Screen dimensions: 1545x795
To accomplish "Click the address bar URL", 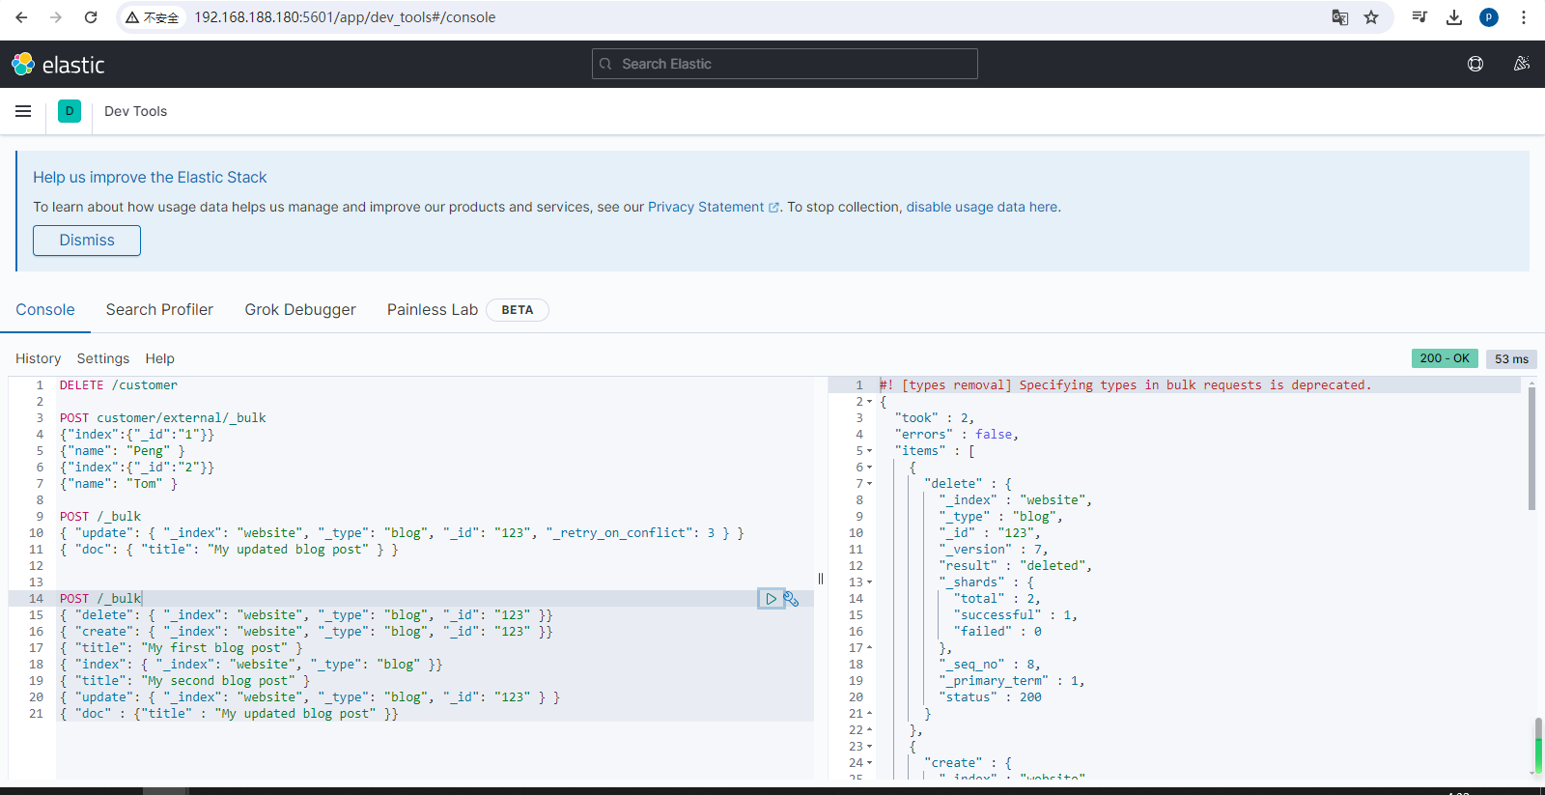I will click(345, 17).
